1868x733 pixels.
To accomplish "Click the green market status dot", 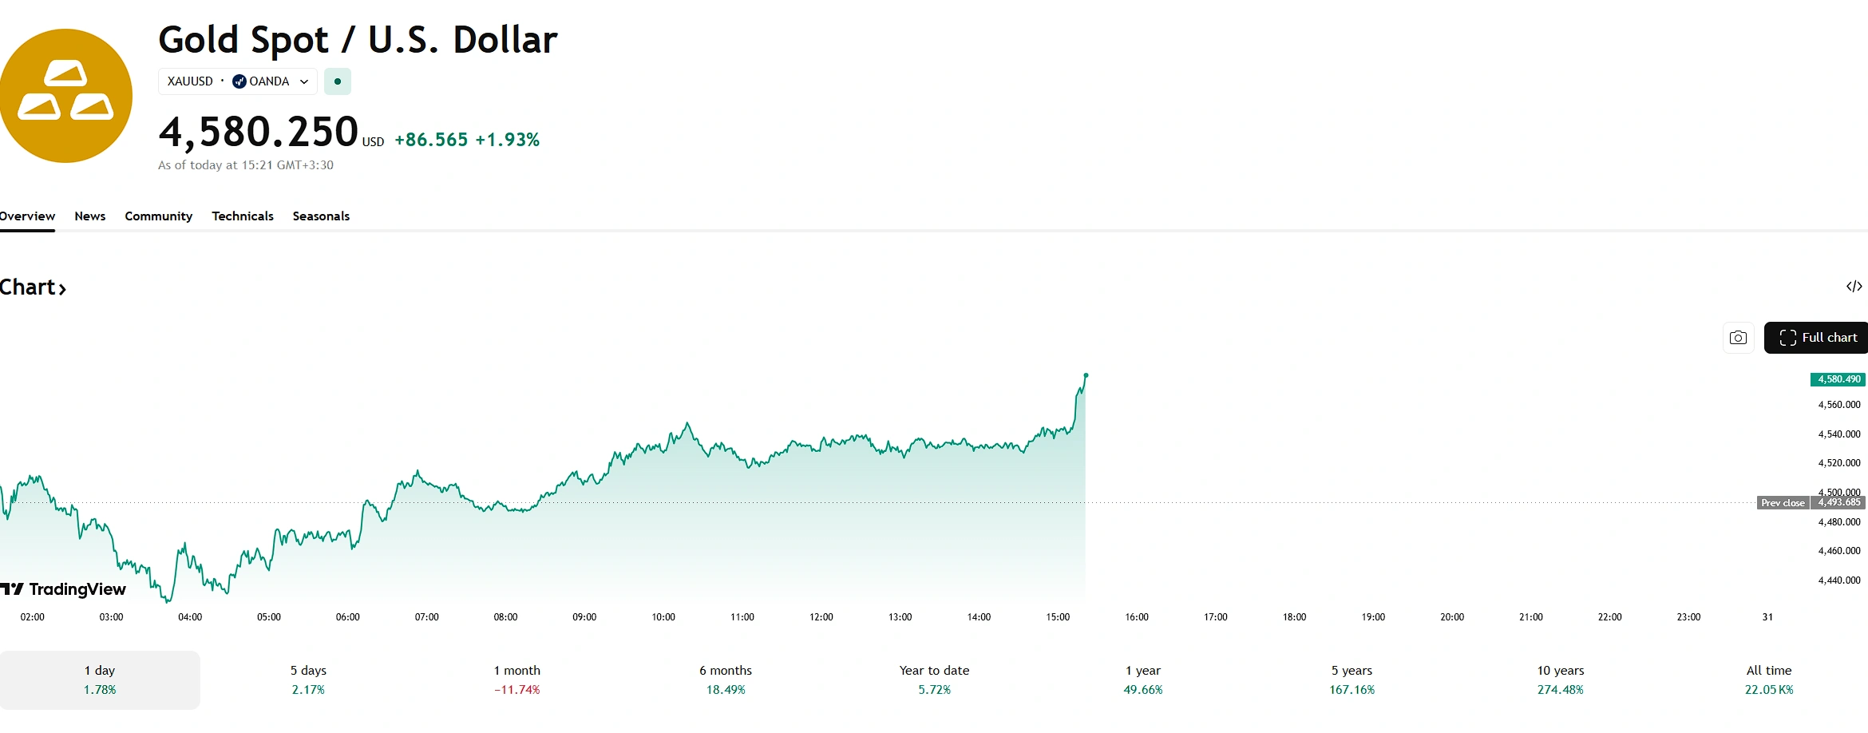I will coord(338,81).
